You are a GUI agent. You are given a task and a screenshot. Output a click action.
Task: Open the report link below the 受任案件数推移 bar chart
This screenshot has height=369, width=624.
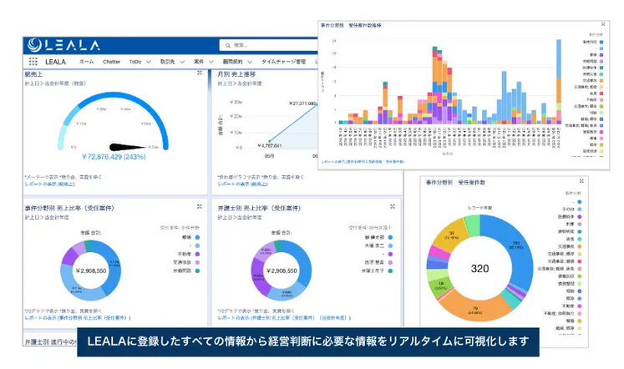pos(363,162)
